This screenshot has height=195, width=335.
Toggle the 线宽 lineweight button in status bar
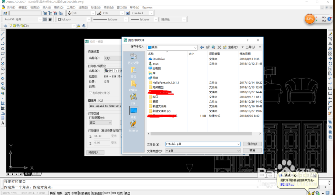click(120, 193)
